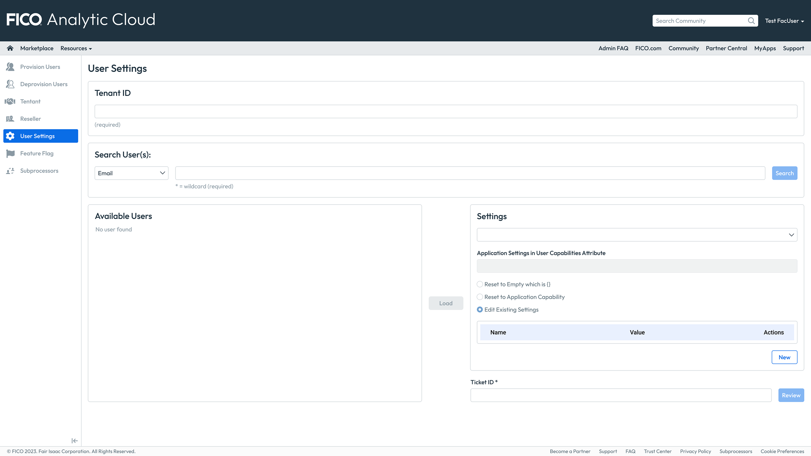Click the Subprocessors sidebar icon
This screenshot has width=811, height=456.
10,171
